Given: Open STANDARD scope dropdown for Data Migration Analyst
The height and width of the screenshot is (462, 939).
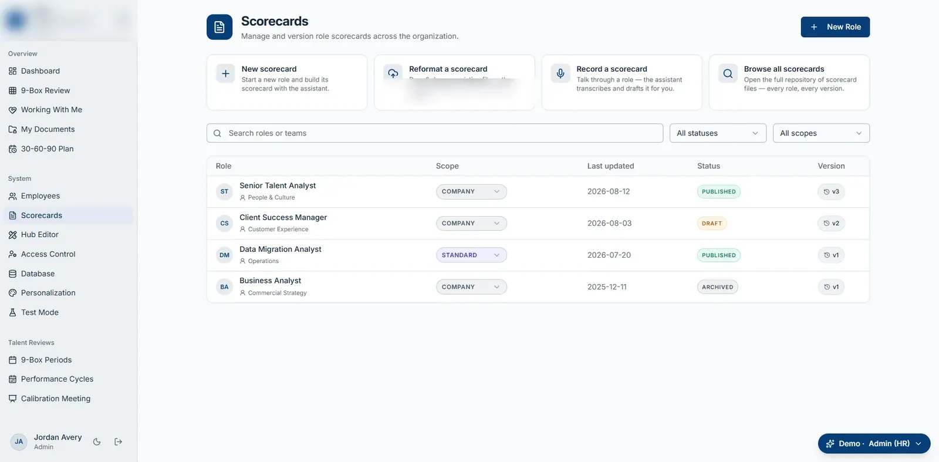Looking at the screenshot, I should coord(471,255).
